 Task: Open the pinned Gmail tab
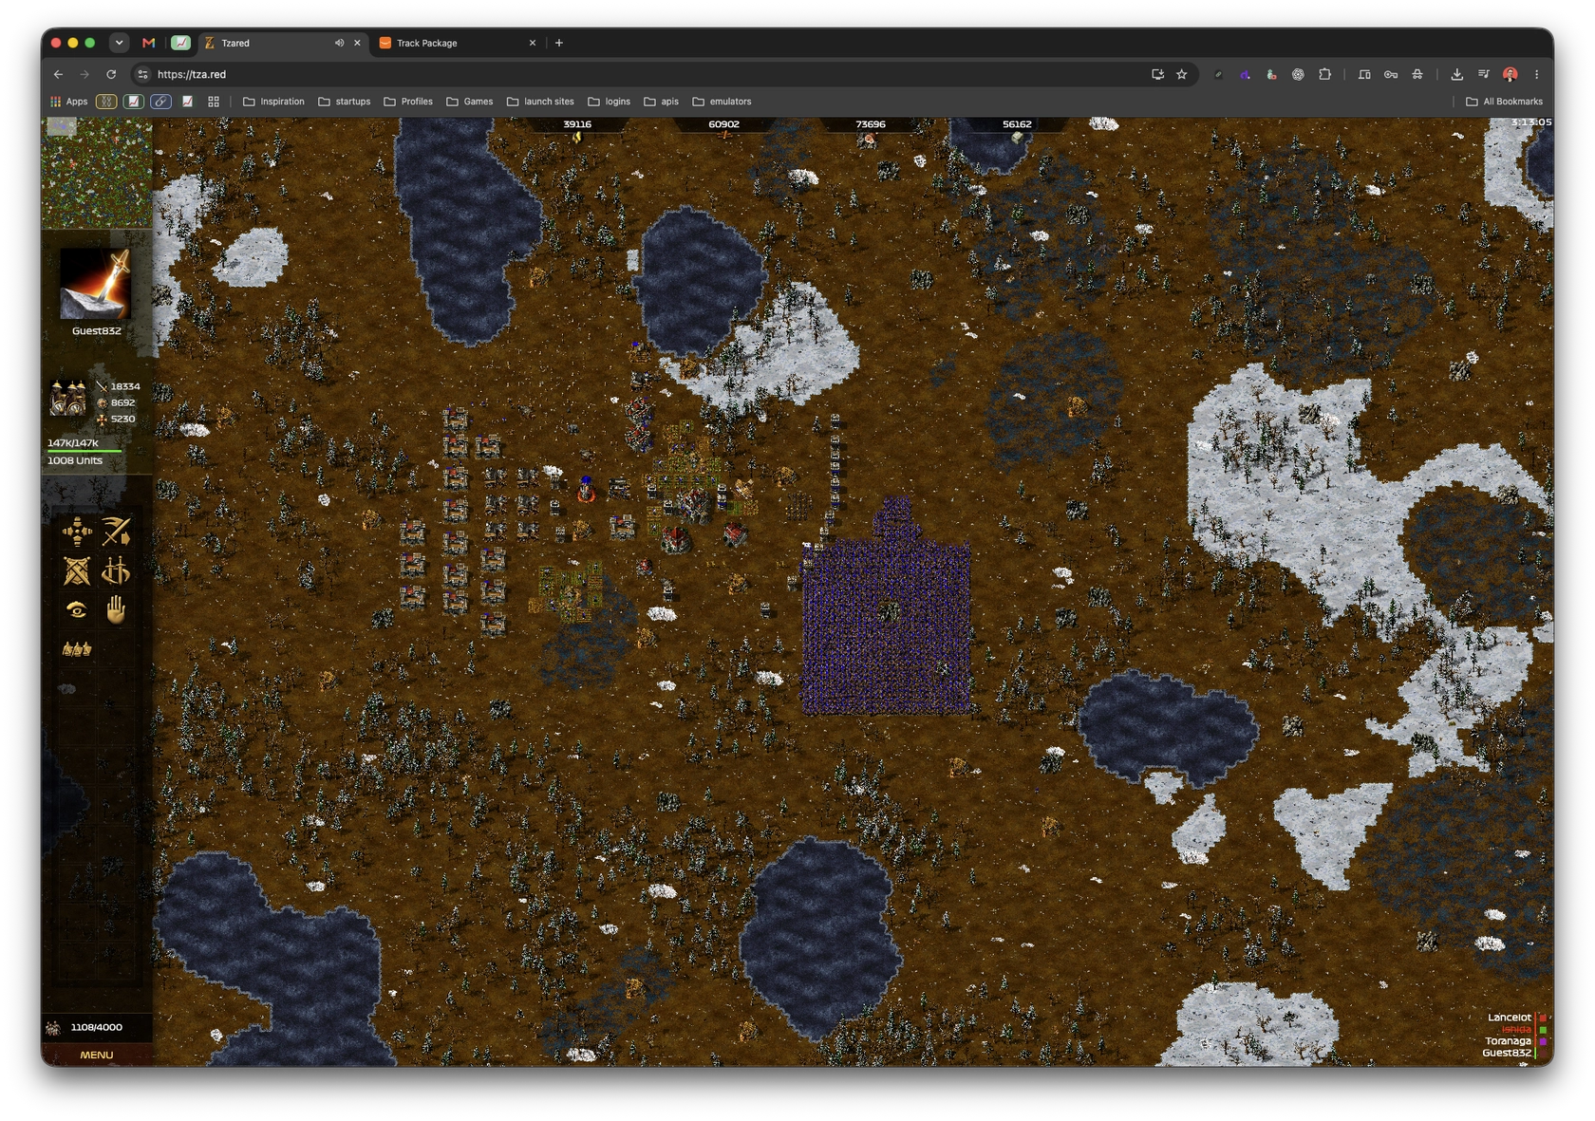pos(148,43)
